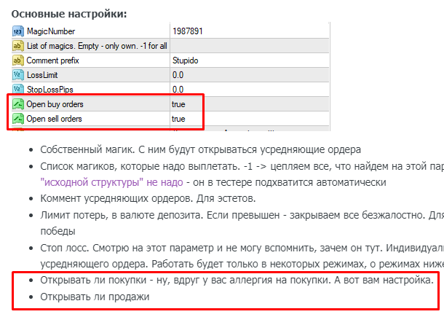The image size is (444, 325).
Task: Click the LossLimit double-type icon
Action: point(18,75)
